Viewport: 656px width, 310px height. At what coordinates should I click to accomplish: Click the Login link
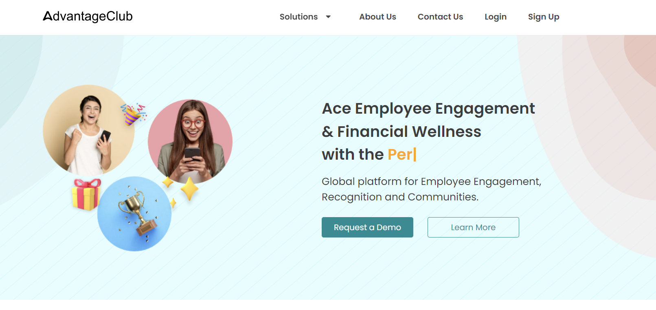[x=495, y=17]
